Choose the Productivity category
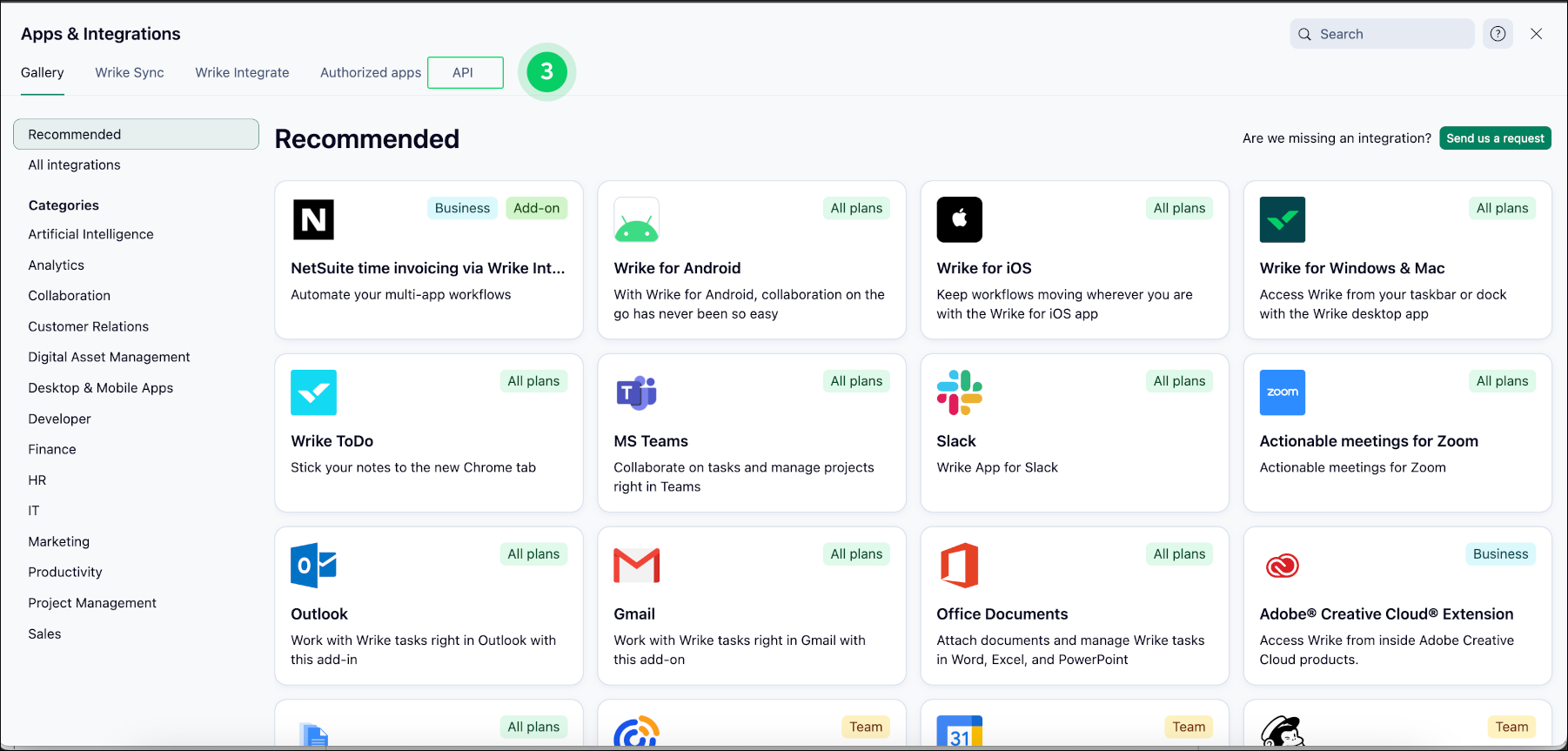Viewport: 1568px width, 751px height. pos(65,572)
